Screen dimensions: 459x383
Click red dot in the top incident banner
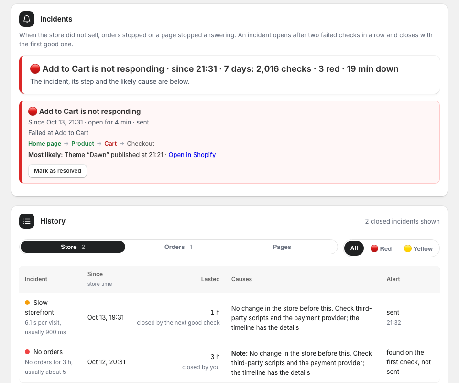tap(35, 69)
